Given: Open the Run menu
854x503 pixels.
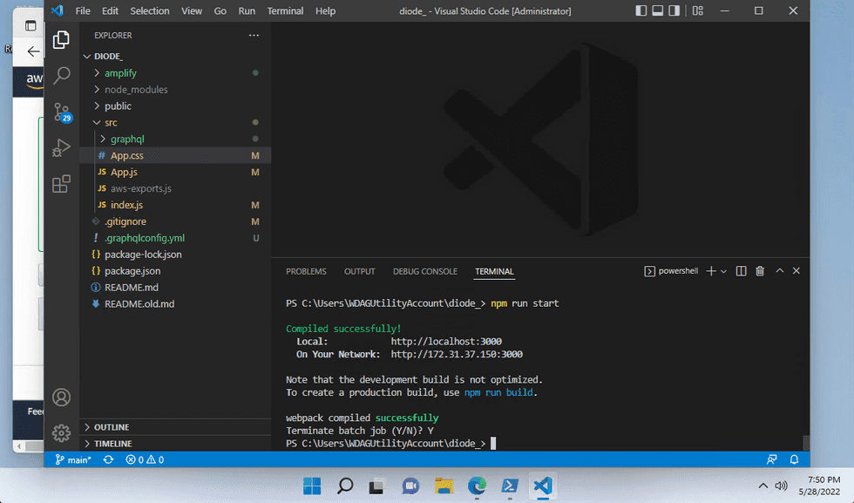Looking at the screenshot, I should [247, 11].
